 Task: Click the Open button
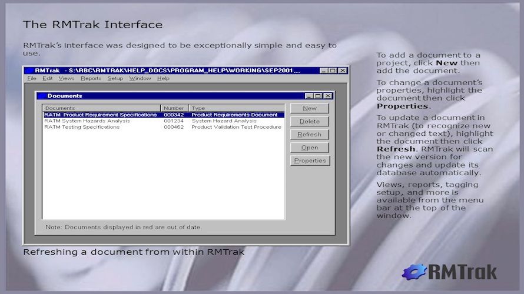[x=310, y=148]
